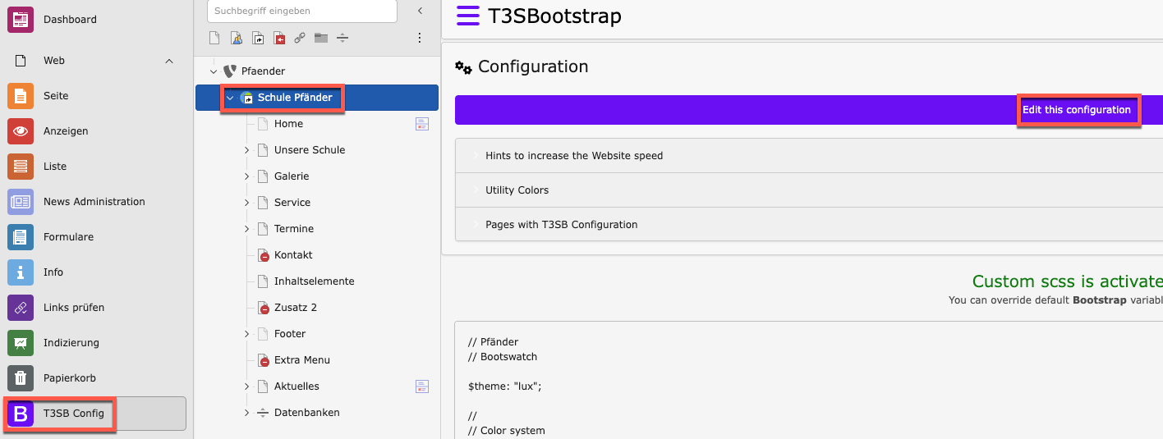Select the Home page in tree

[x=288, y=124]
